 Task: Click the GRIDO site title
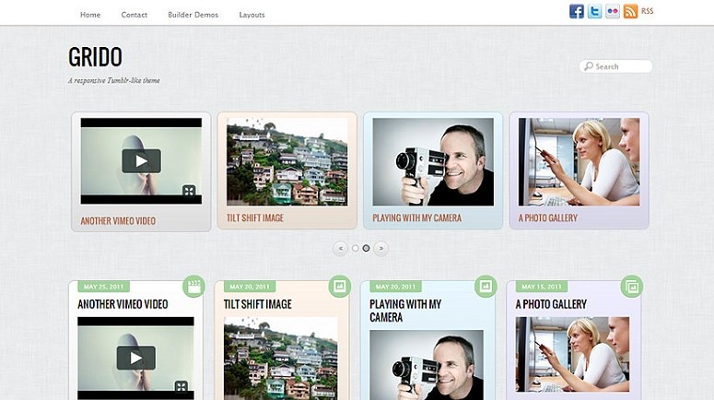[95, 57]
